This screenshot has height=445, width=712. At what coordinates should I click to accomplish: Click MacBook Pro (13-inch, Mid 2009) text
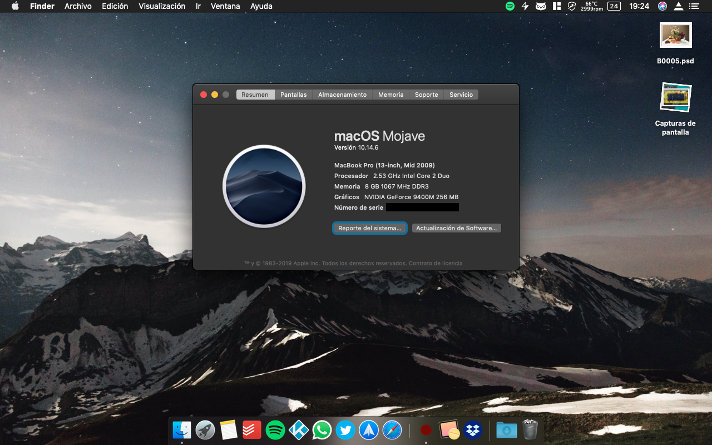tap(384, 165)
